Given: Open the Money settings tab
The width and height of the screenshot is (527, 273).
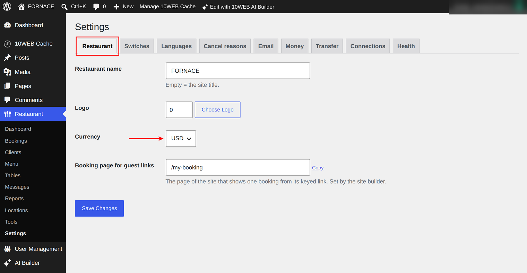Looking at the screenshot, I should [295, 46].
